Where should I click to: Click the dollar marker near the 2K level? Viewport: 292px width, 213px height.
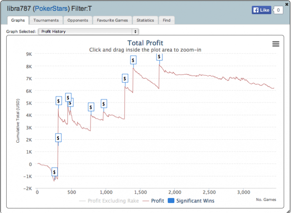[x=58, y=138]
